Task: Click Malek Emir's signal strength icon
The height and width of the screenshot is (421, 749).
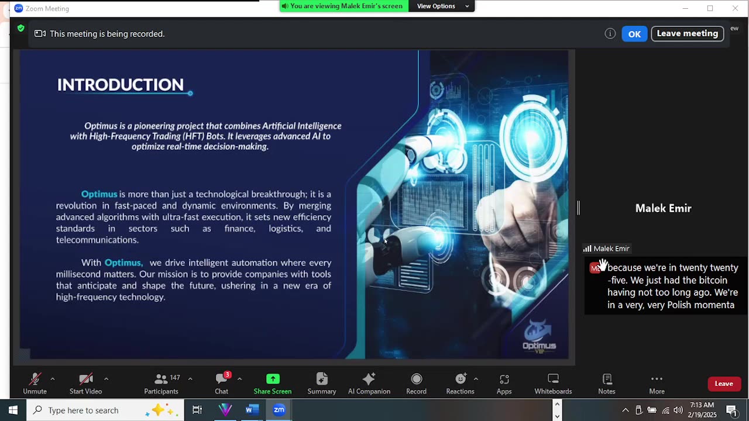Action: (587, 249)
